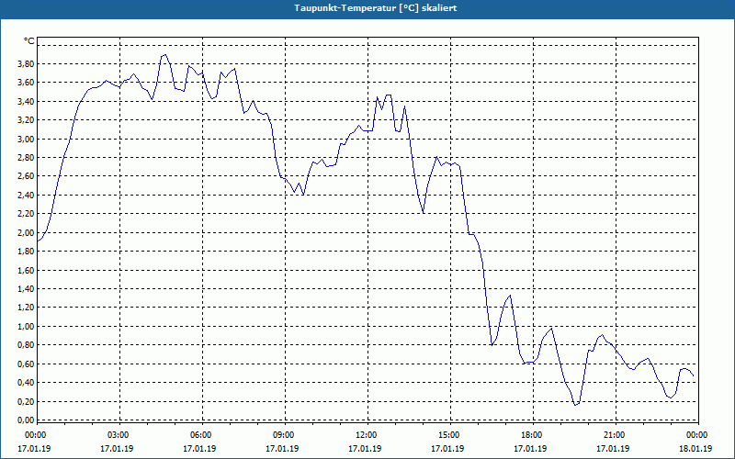Select the 0,00 y-axis label
The width and height of the screenshot is (735, 459).
[27, 420]
